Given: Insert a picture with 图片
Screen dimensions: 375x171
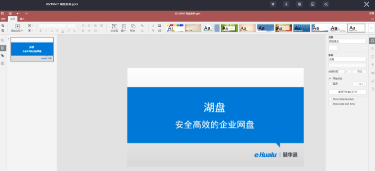Looking at the screenshot, I should 124,28.
